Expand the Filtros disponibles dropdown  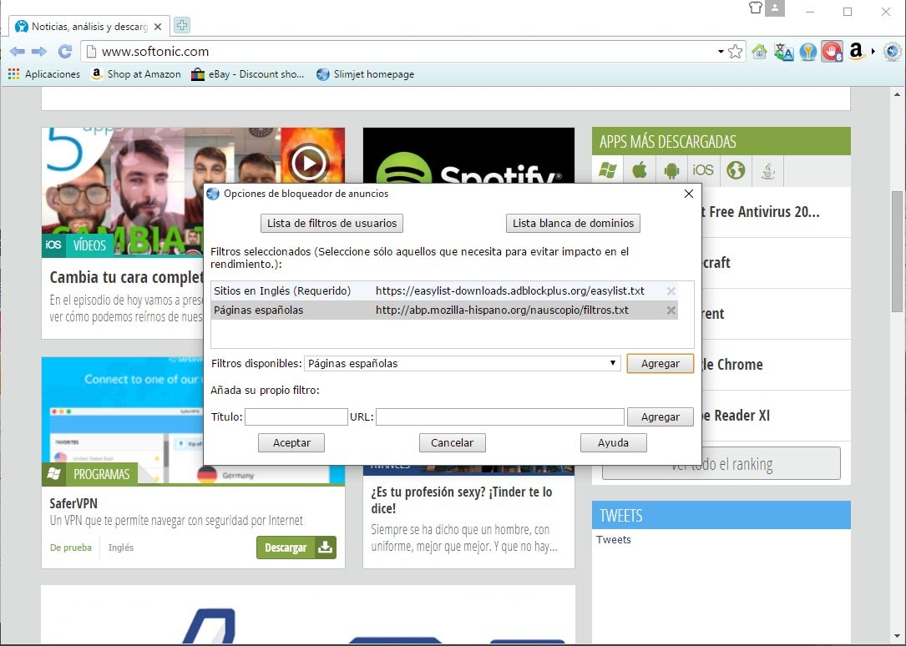click(x=612, y=363)
